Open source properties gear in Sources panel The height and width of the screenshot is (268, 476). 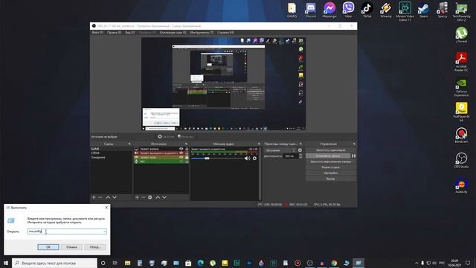(150, 197)
